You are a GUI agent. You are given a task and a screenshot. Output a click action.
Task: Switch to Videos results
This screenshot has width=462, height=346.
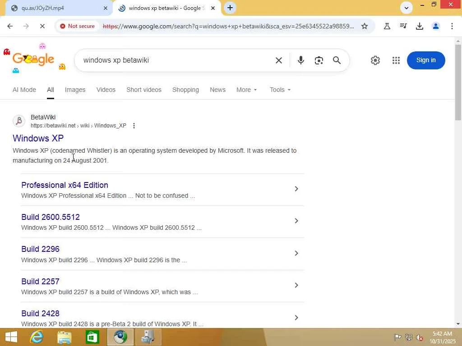point(106,90)
